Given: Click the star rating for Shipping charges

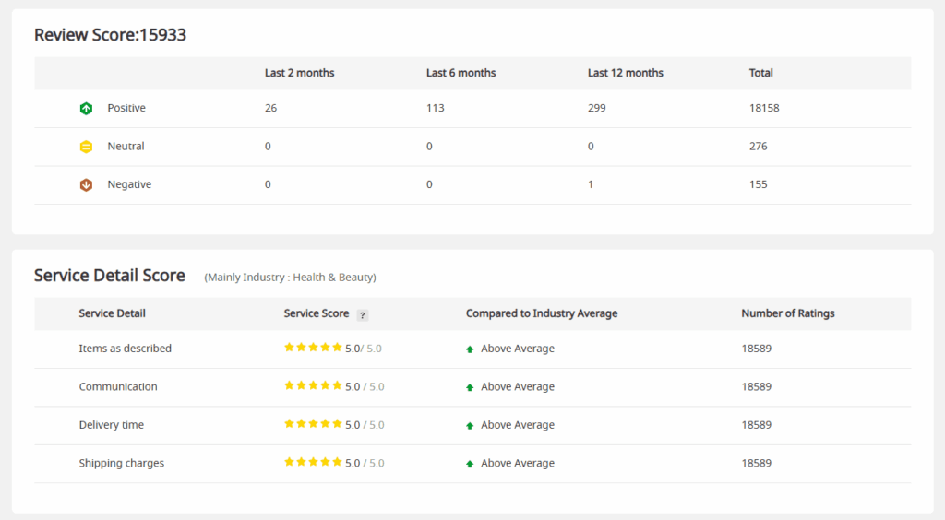Looking at the screenshot, I should point(313,462).
